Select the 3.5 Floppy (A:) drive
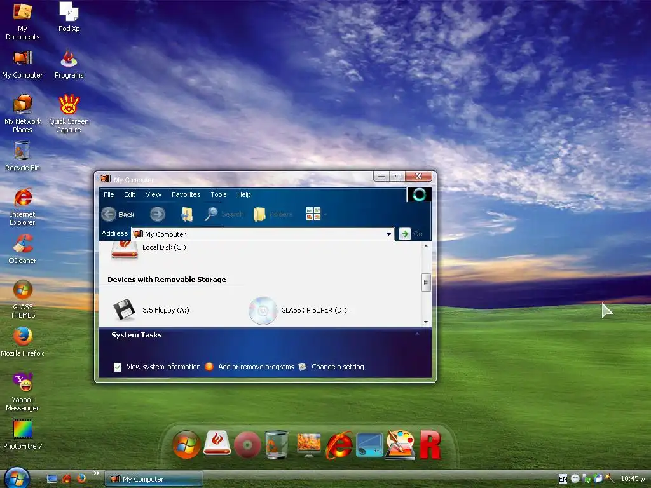 pyautogui.click(x=151, y=310)
